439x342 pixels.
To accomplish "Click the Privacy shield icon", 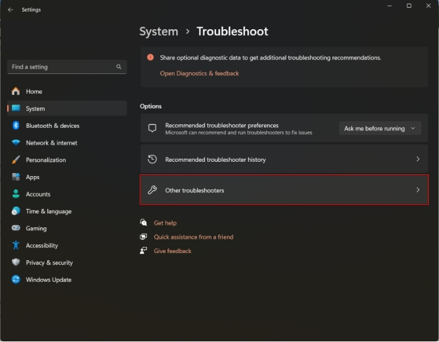I will 16,262.
